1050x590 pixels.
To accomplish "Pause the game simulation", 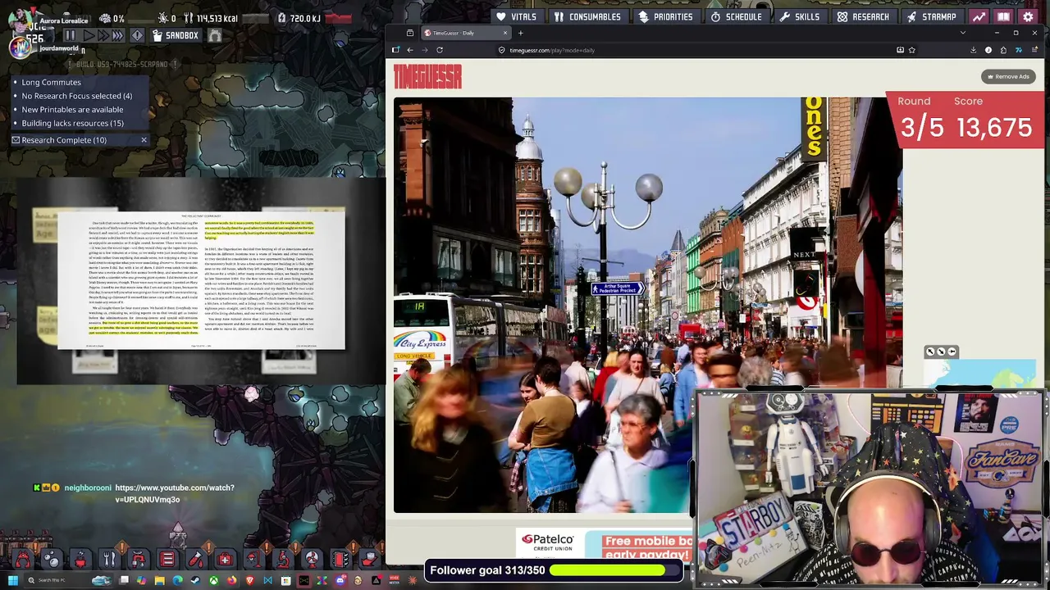I will (x=70, y=35).
